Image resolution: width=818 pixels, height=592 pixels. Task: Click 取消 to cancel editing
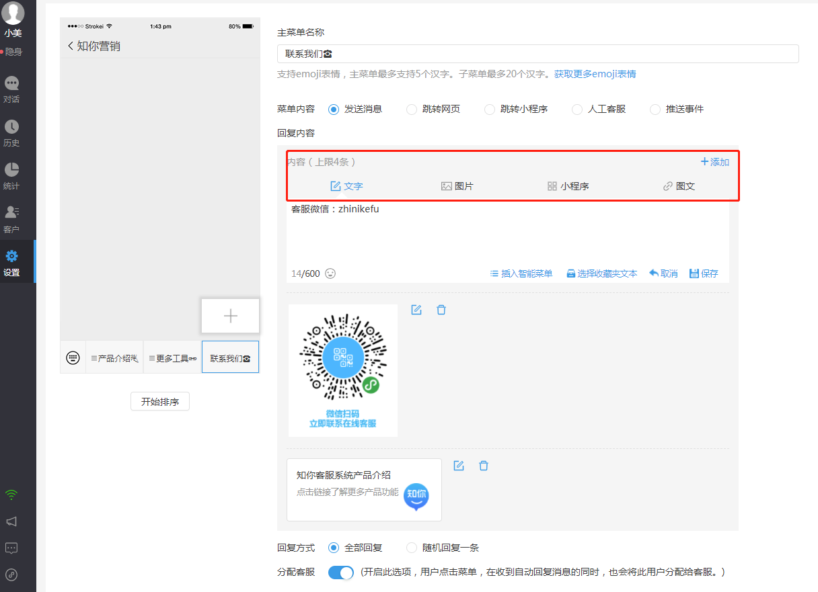(663, 273)
